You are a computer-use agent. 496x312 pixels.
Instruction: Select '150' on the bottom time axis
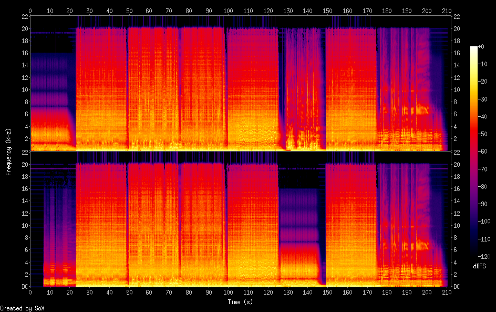pyautogui.click(x=327, y=293)
